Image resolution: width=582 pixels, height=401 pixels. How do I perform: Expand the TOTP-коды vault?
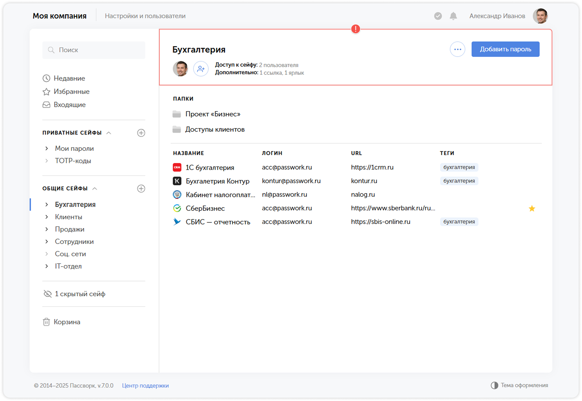coord(47,161)
